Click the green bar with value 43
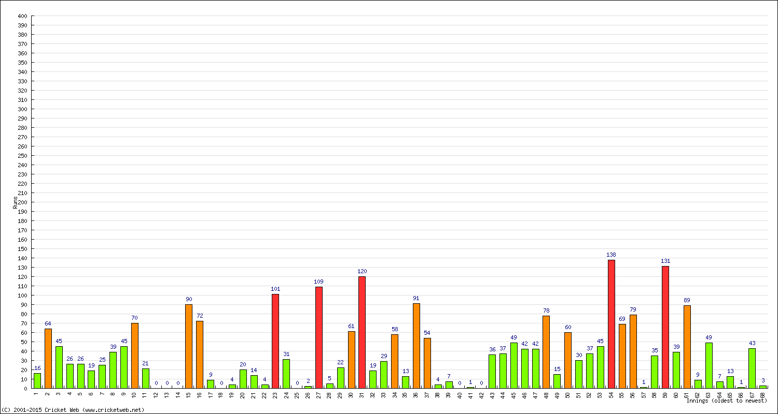The height and width of the screenshot is (414, 778). click(752, 368)
